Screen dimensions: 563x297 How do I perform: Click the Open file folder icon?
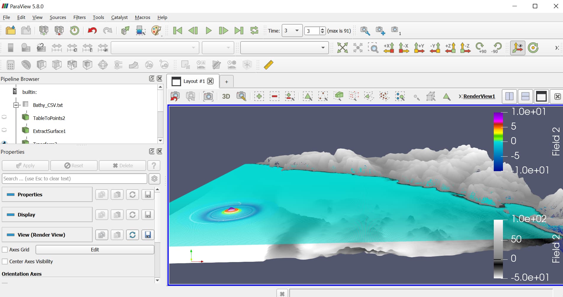tap(11, 30)
